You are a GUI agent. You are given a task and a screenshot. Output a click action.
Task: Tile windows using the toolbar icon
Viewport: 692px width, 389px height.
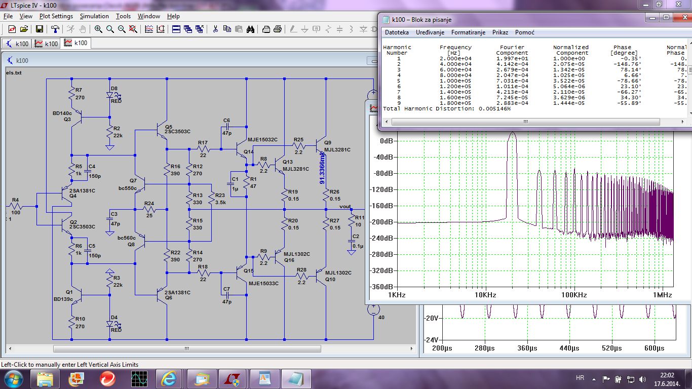[176, 29]
